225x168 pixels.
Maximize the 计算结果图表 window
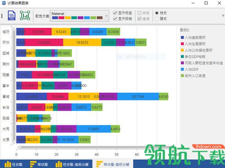coord(206,3)
